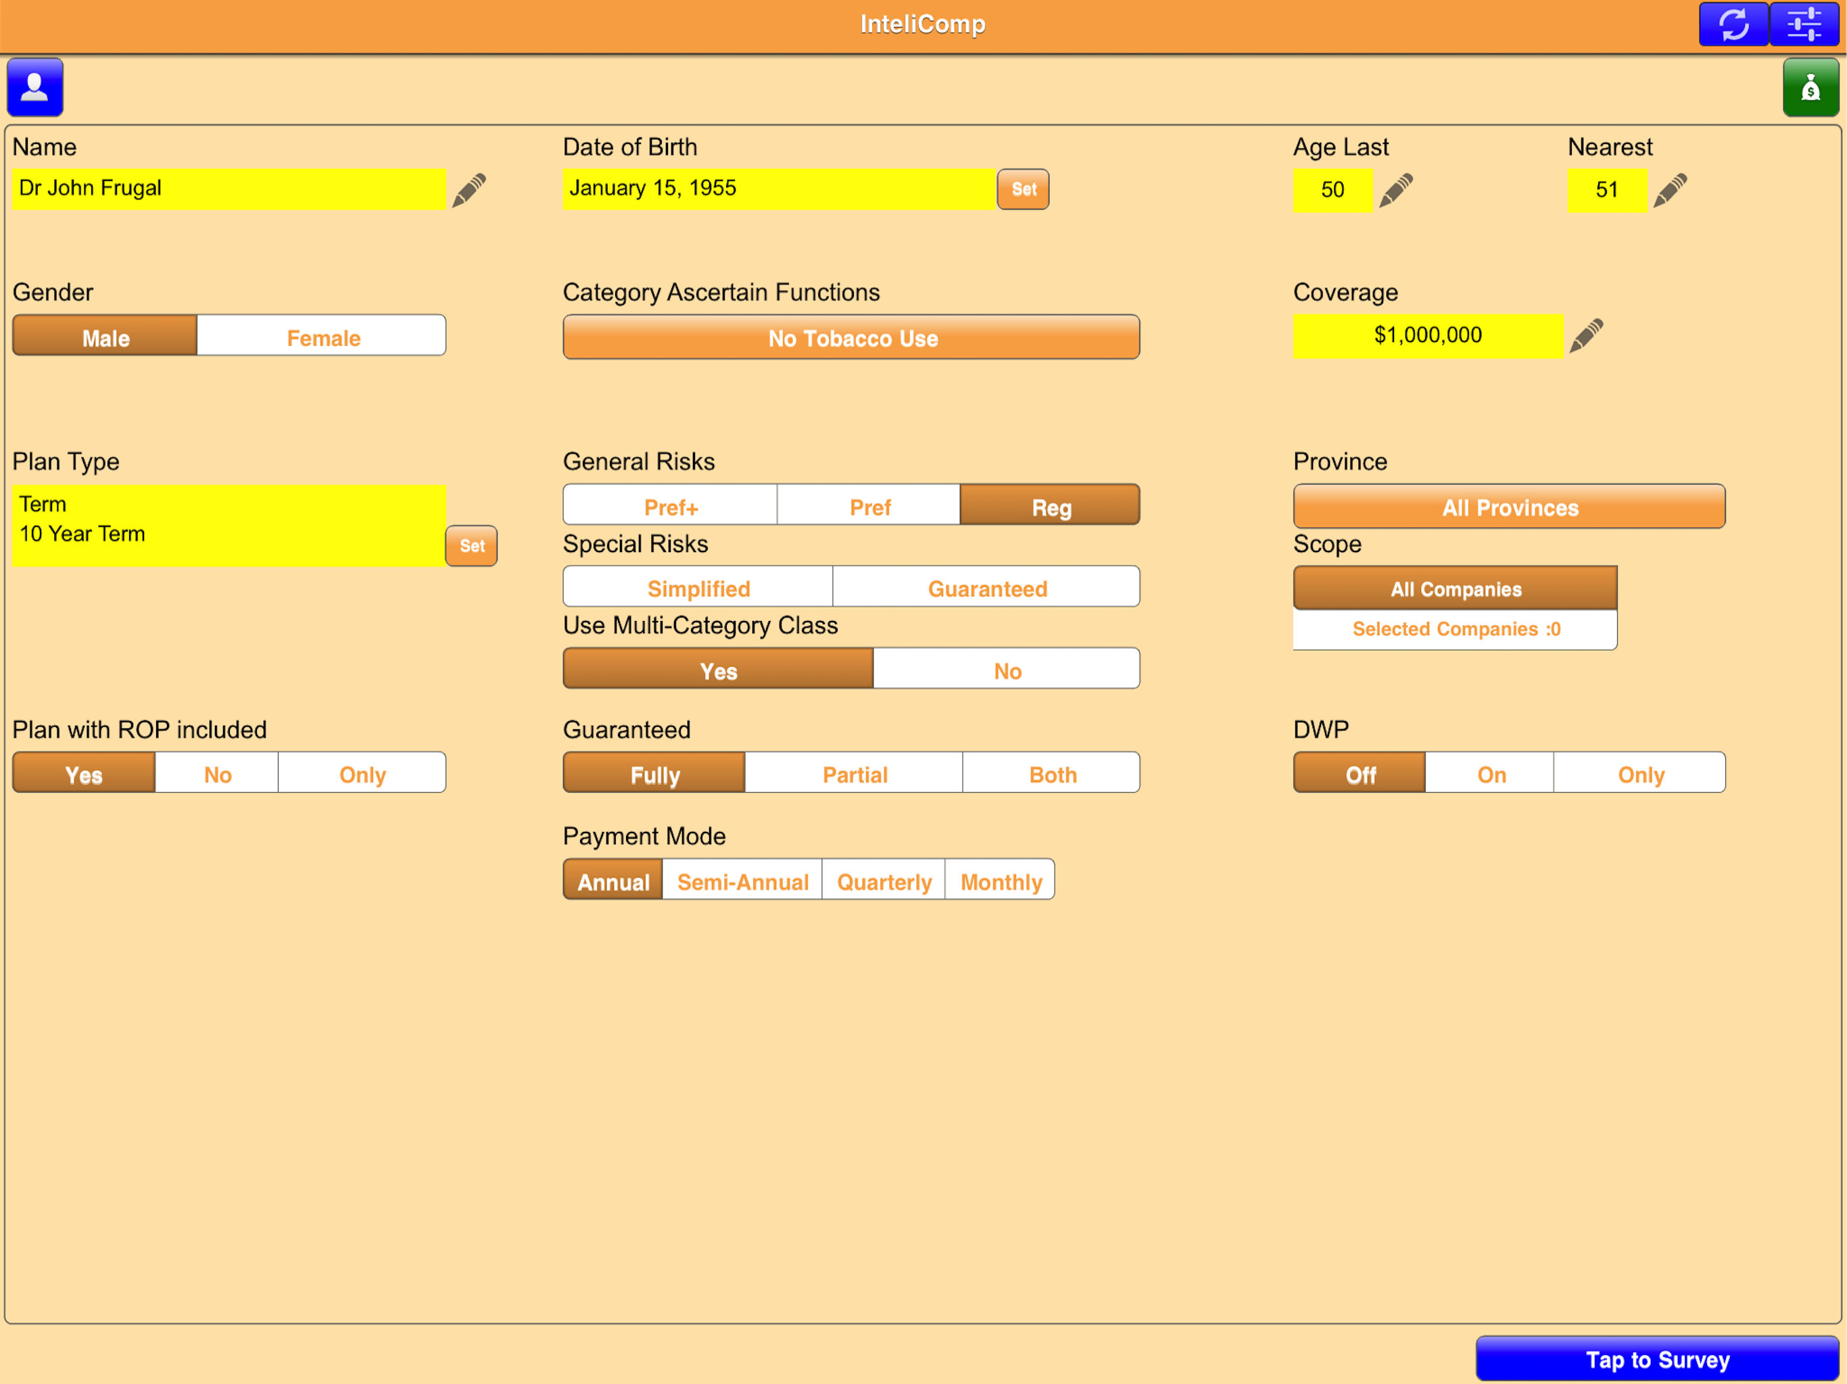Select Fully guaranteed option
Image resolution: width=1847 pixels, height=1384 pixels.
(654, 773)
